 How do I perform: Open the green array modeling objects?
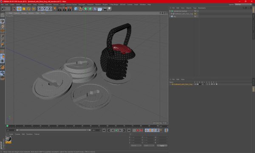tap(90, 9)
